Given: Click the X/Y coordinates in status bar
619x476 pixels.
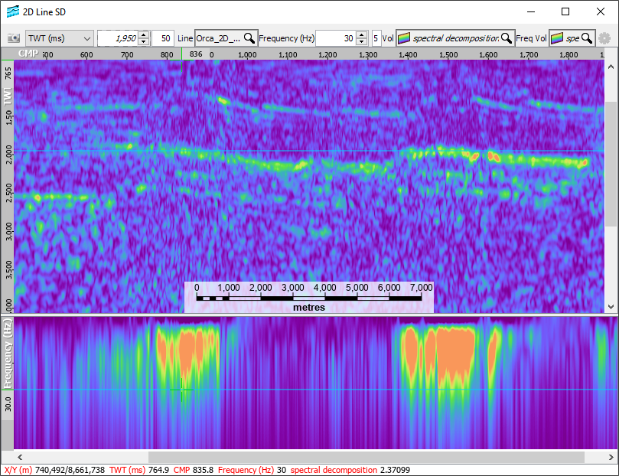Looking at the screenshot, I should click(54, 470).
